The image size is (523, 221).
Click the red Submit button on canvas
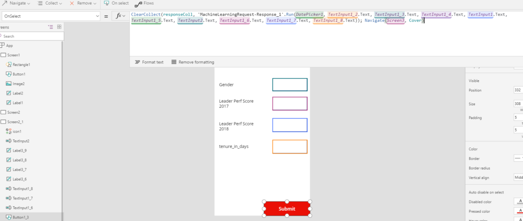(287, 209)
